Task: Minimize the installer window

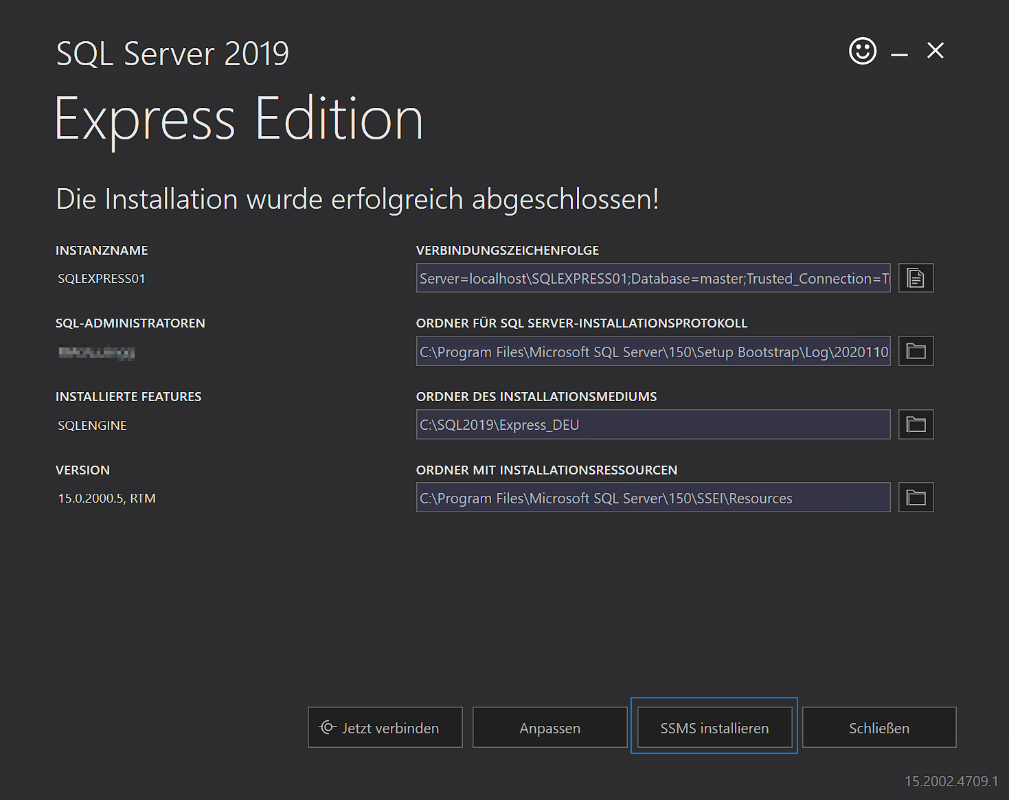Action: (x=899, y=54)
